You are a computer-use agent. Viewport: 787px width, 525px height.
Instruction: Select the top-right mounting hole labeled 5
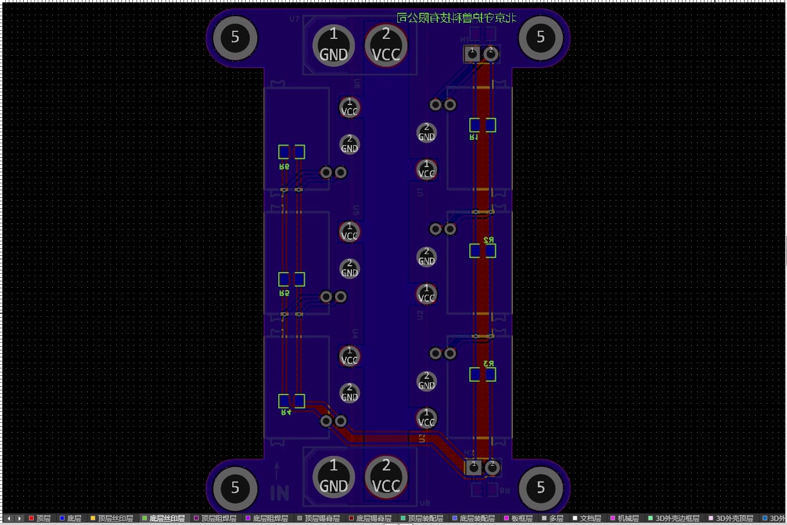[x=541, y=38]
